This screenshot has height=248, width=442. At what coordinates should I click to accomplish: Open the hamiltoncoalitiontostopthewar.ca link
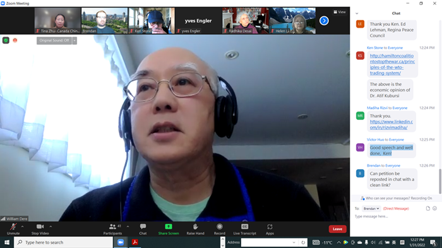pyautogui.click(x=392, y=64)
